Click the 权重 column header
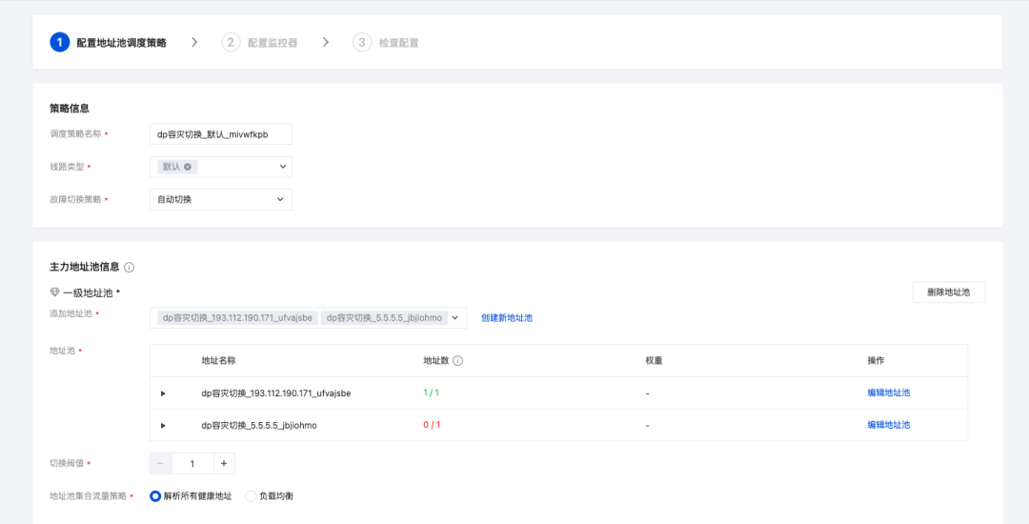The height and width of the screenshot is (524, 1029). tap(654, 361)
